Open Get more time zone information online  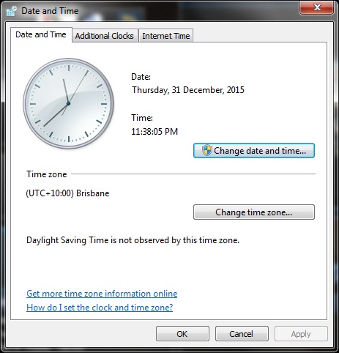[102, 294]
